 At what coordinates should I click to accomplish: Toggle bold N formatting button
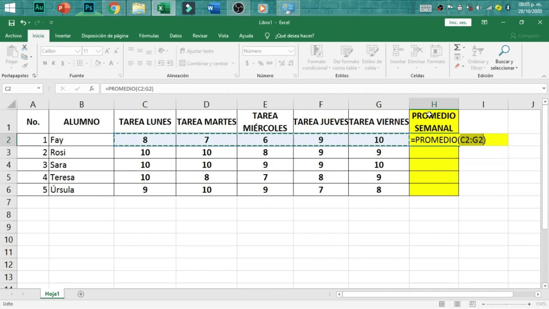coord(45,64)
